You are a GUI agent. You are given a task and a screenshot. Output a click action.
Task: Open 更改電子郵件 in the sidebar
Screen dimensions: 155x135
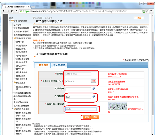[22, 72]
